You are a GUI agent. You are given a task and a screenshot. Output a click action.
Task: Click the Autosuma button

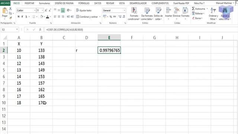pyautogui.click(x=199, y=9)
